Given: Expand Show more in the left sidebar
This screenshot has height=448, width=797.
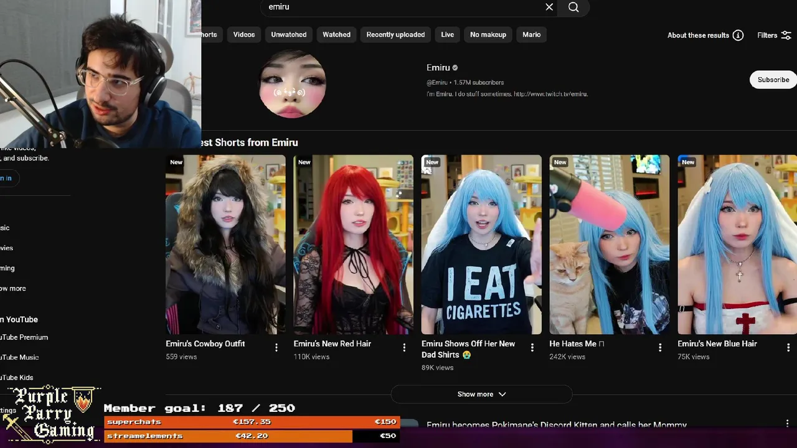Looking at the screenshot, I should (13, 289).
